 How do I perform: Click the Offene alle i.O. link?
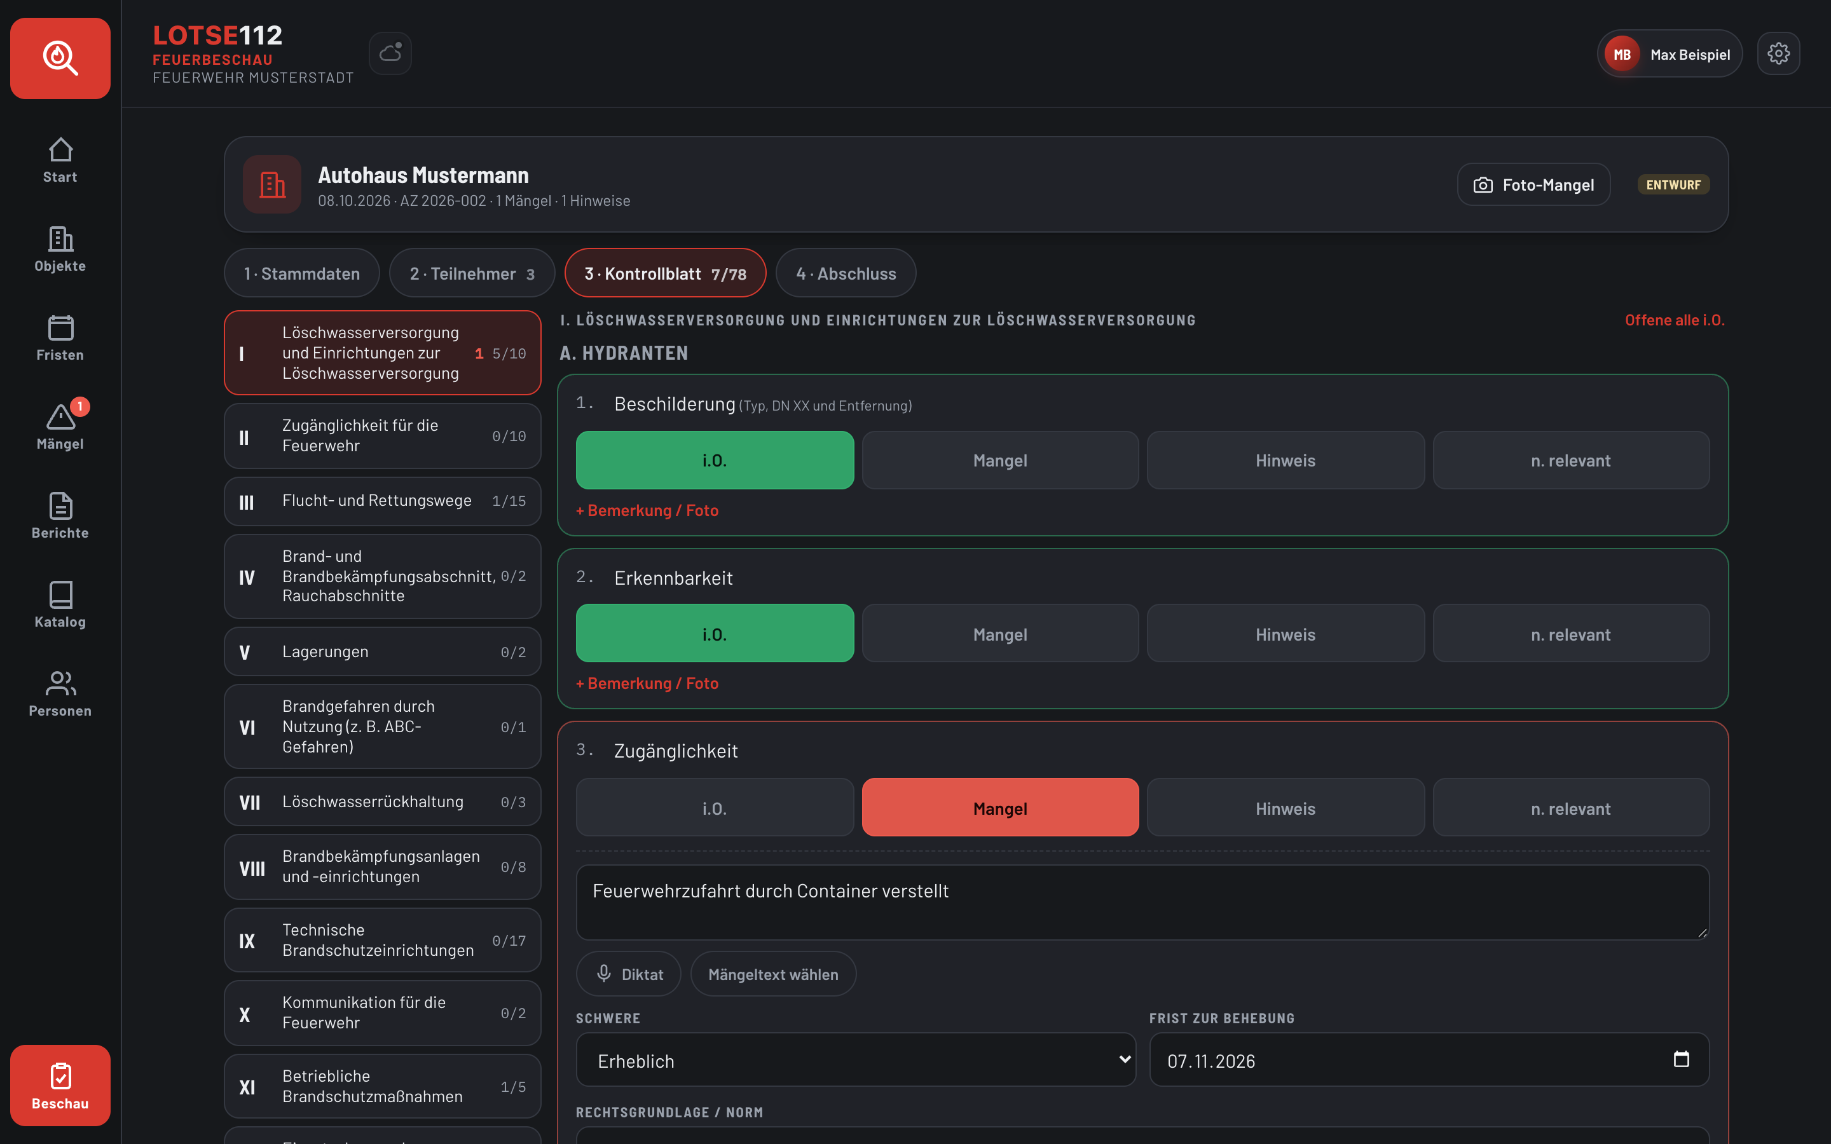(x=1675, y=320)
